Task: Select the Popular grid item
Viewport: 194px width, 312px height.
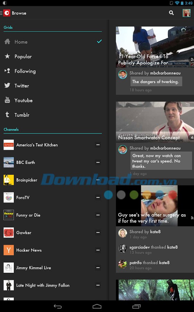Action: click(x=53, y=57)
